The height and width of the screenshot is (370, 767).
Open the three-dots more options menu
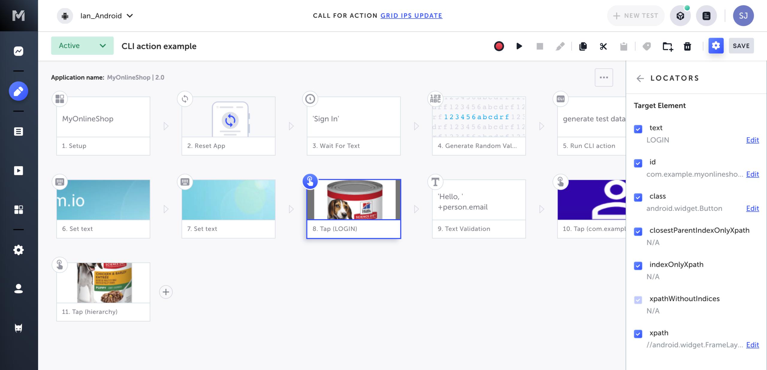(x=604, y=78)
